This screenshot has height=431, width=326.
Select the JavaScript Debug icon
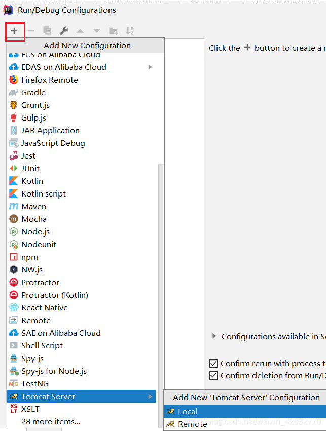click(14, 143)
